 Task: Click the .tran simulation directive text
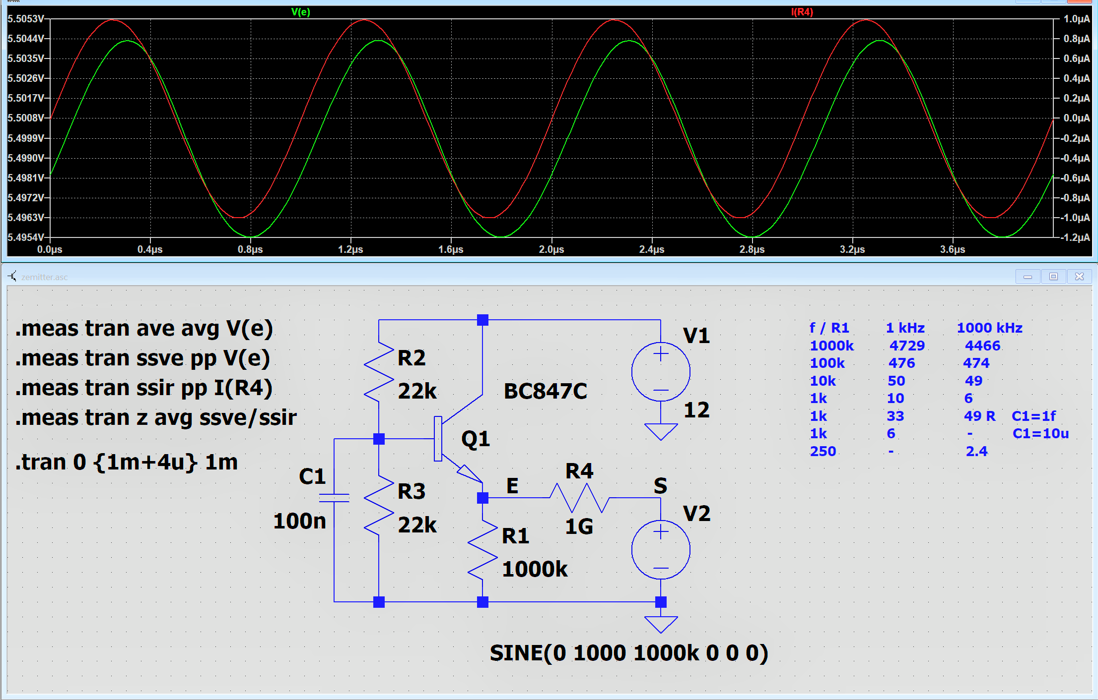point(127,462)
